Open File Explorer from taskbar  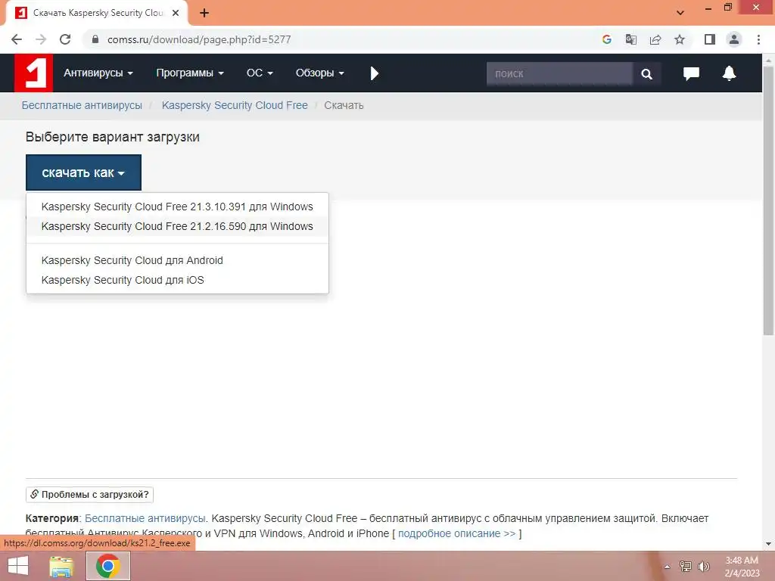[61, 566]
